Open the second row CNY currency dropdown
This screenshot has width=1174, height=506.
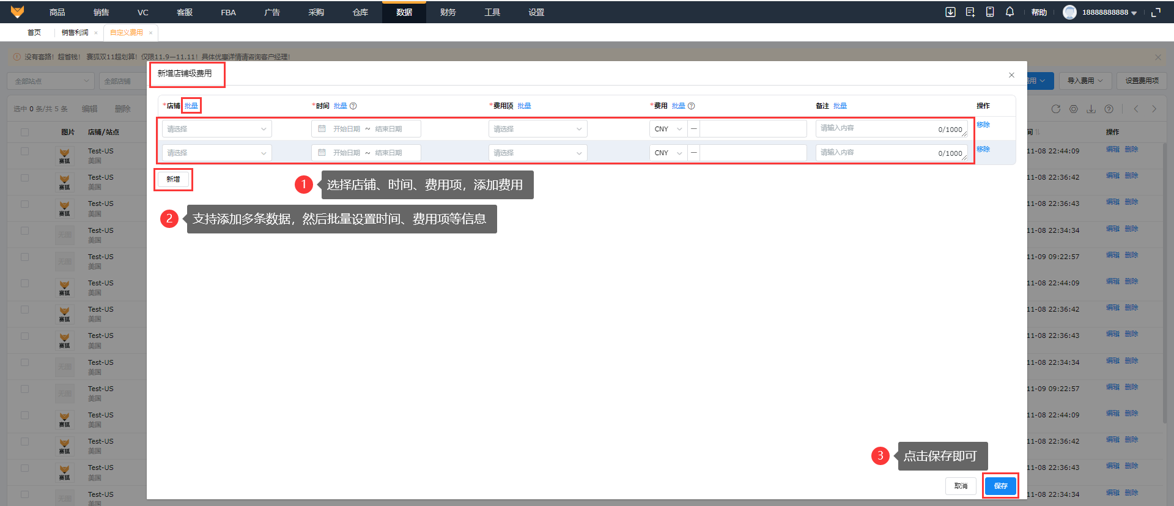(668, 153)
